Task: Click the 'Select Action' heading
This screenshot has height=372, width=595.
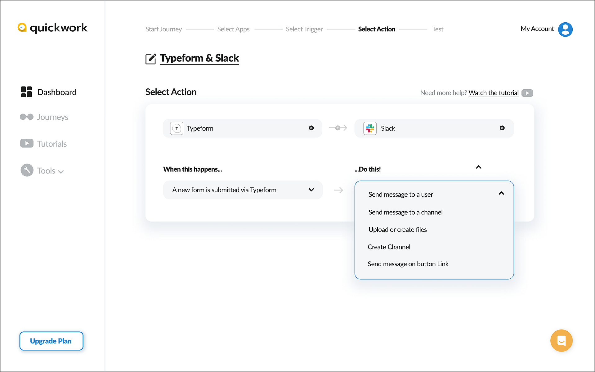Action: click(x=171, y=92)
